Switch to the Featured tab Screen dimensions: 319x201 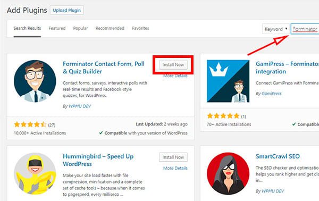(x=57, y=28)
